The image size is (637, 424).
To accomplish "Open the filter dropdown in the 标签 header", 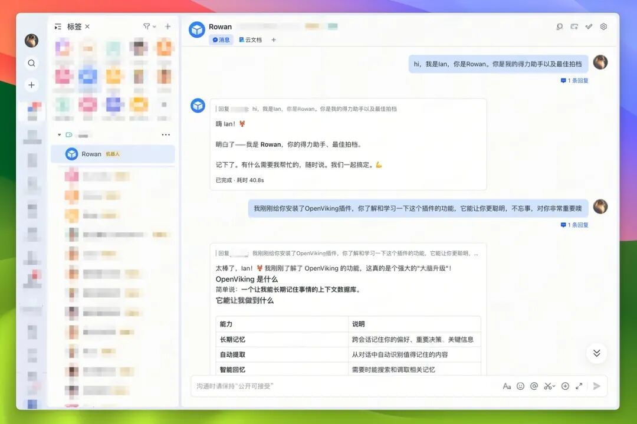I will point(149,27).
